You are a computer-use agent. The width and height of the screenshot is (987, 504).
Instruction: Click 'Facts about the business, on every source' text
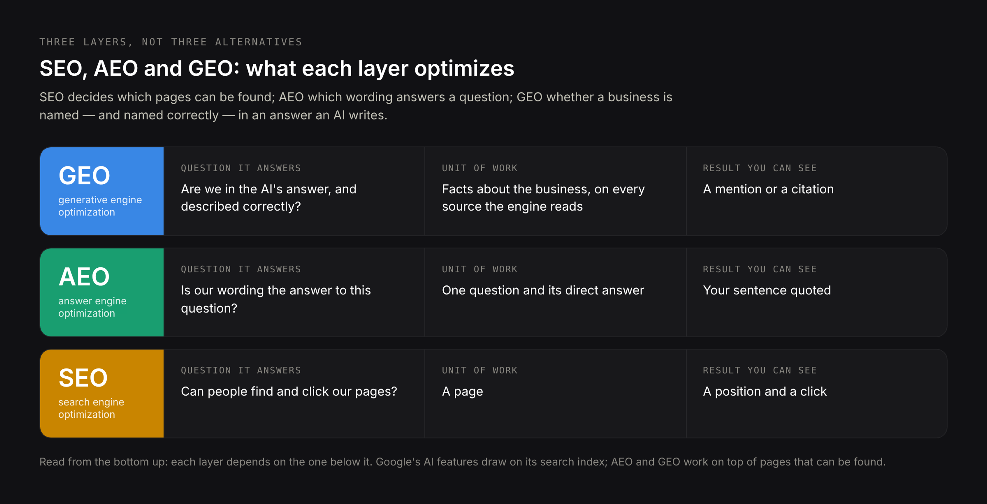(x=543, y=198)
